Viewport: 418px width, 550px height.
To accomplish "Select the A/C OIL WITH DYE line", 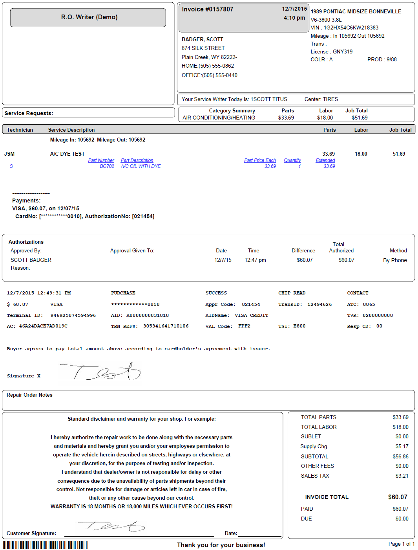I will tap(141, 166).
